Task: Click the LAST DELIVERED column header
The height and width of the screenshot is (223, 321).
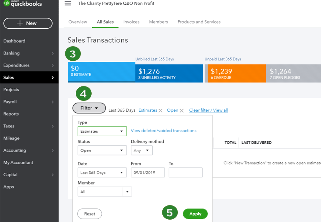Action: (256, 142)
